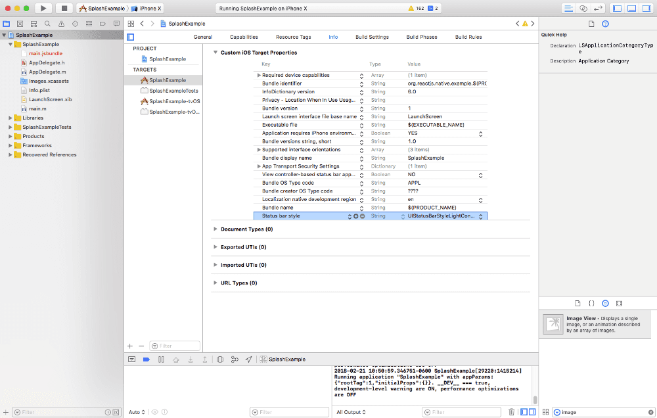Toggle the Navigator panel visibility
This screenshot has height=418, width=657.
[617, 8]
